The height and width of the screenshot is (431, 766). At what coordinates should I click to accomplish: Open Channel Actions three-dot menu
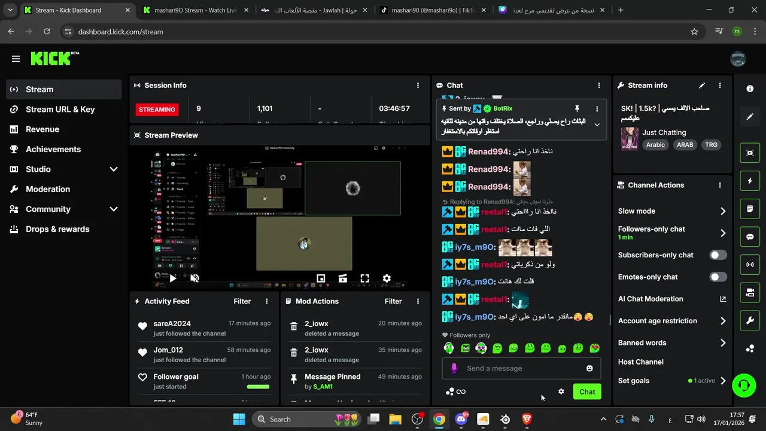720,186
